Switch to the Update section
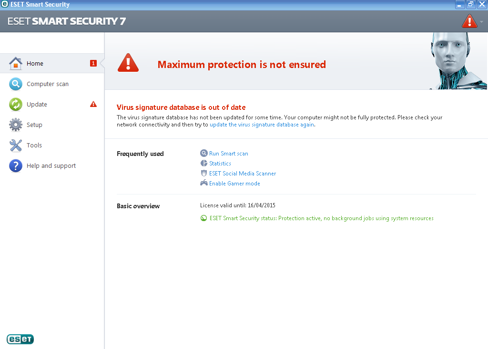This screenshot has height=349, width=488. coord(52,104)
